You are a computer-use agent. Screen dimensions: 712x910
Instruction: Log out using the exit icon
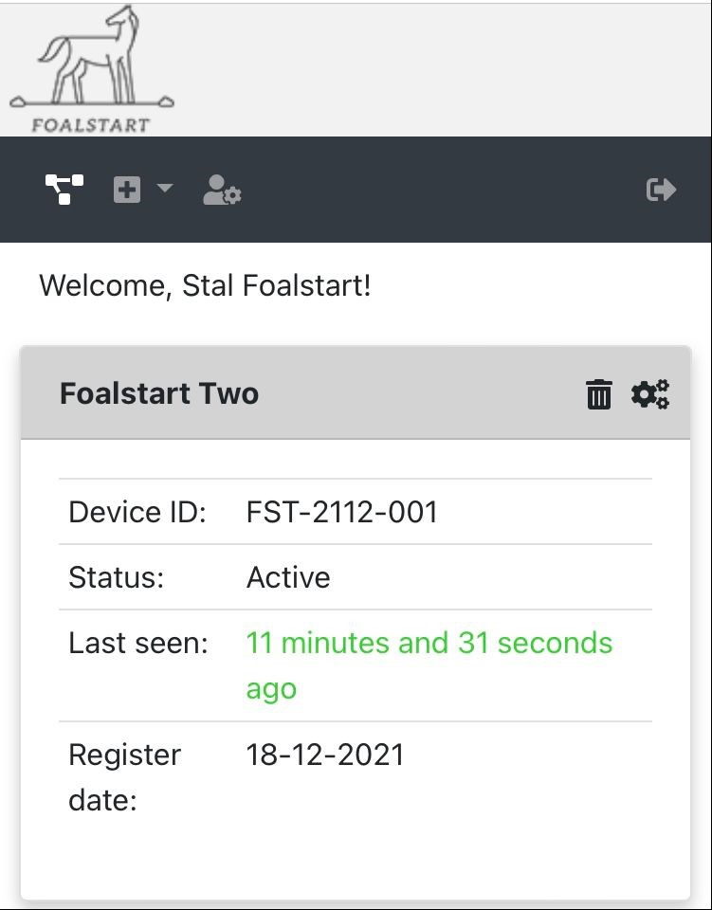point(662,190)
